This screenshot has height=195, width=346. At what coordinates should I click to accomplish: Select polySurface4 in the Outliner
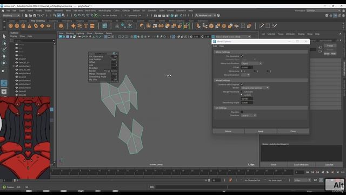tap(24, 74)
